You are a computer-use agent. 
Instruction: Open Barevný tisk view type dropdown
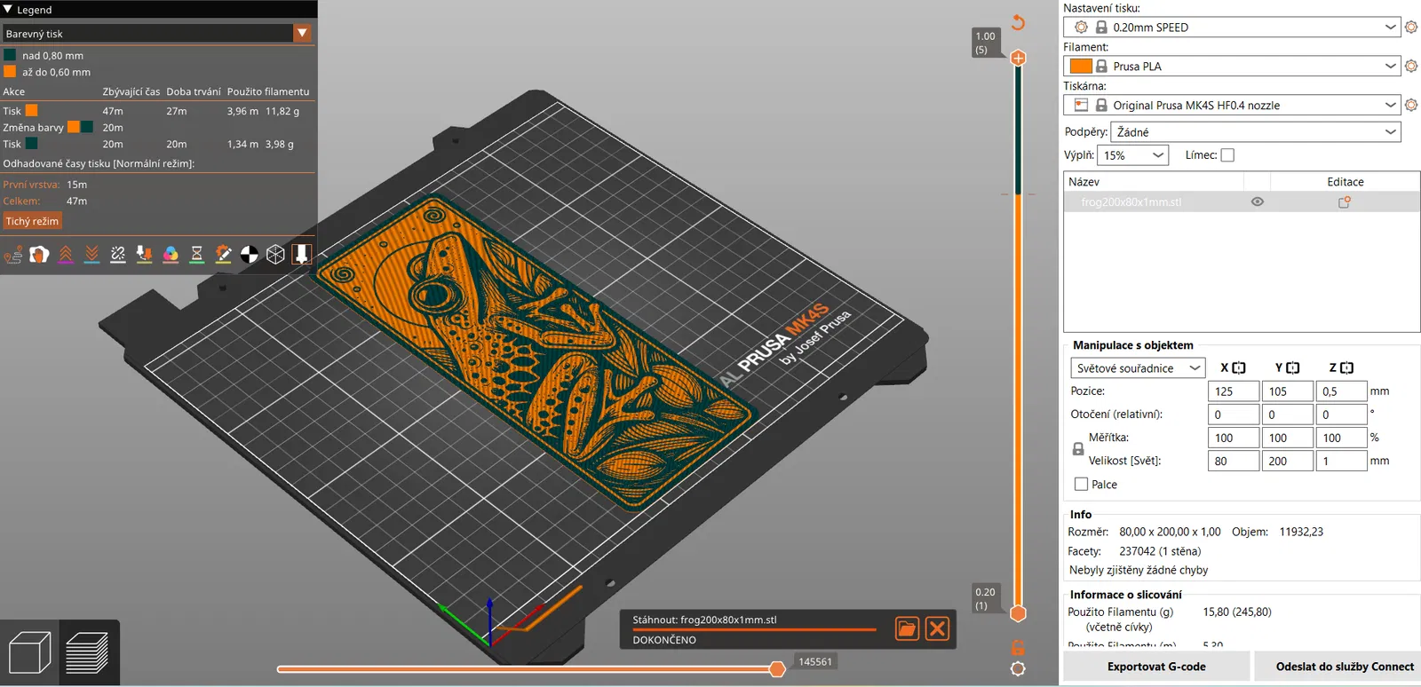[158, 33]
